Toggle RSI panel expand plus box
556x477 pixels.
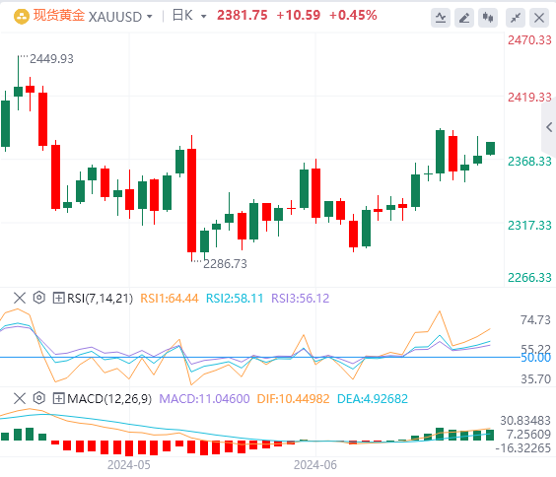click(58, 298)
